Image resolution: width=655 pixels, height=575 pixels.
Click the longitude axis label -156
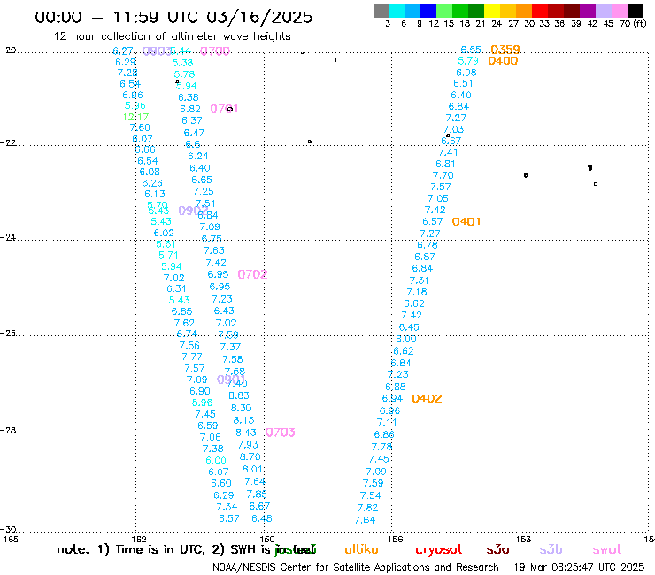392,539
